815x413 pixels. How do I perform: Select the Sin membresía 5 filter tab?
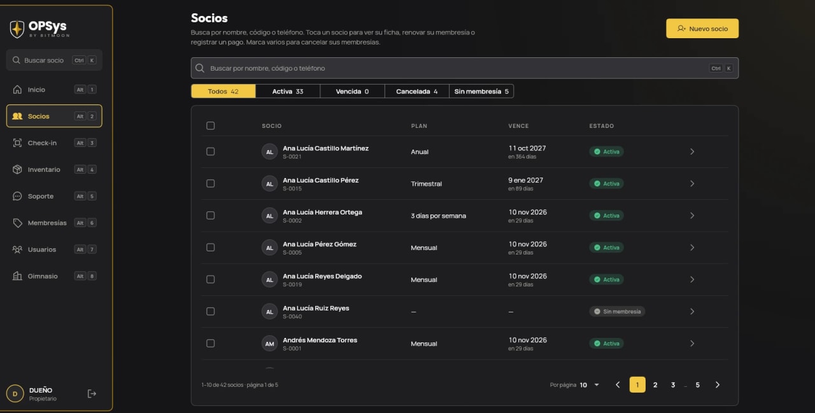coord(481,92)
